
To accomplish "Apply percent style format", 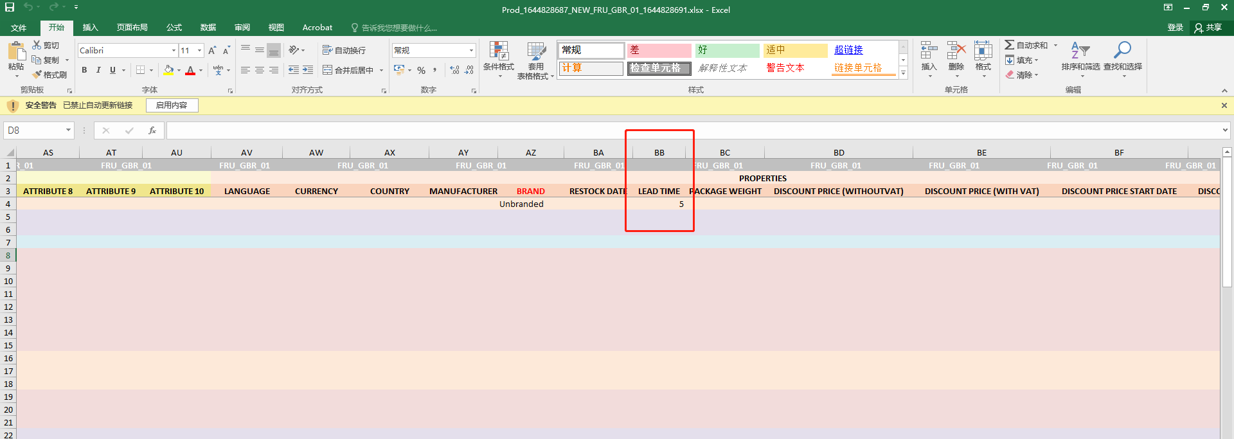I will [x=421, y=70].
